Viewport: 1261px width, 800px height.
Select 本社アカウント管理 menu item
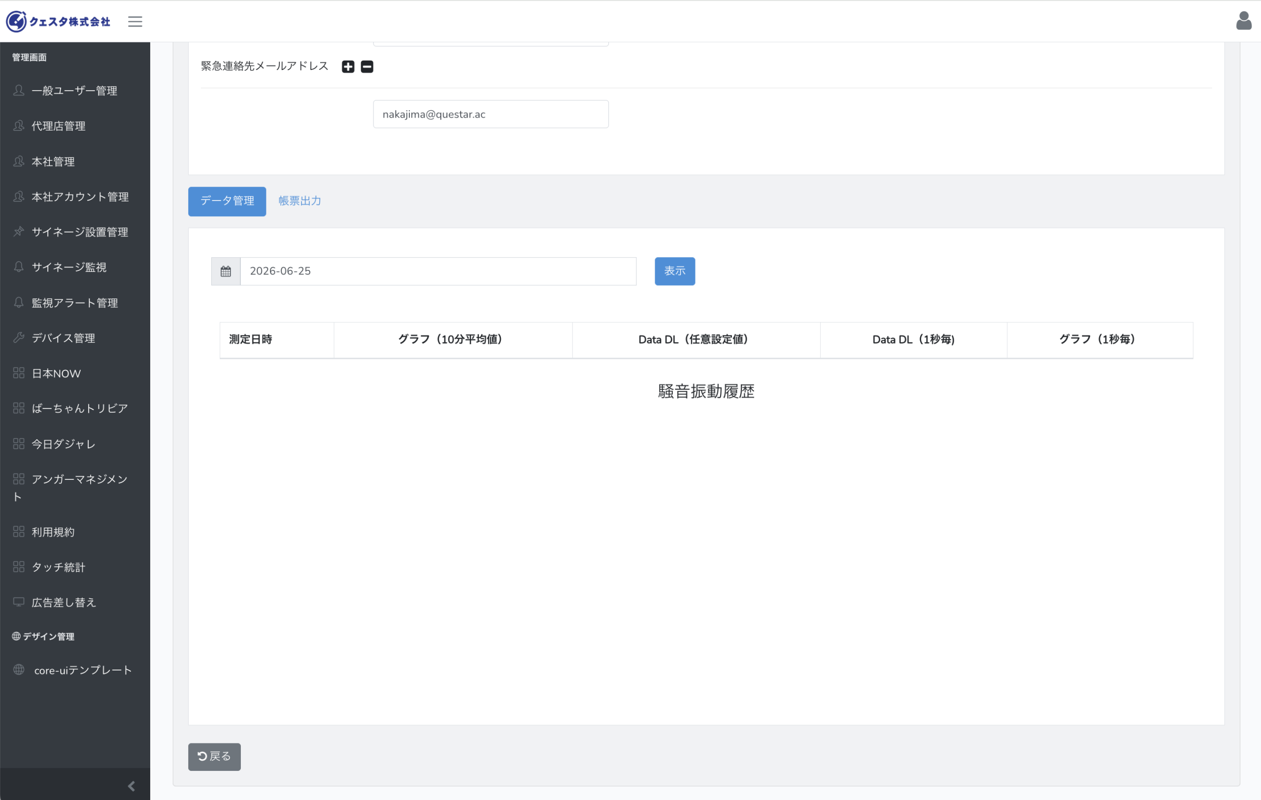75,197
